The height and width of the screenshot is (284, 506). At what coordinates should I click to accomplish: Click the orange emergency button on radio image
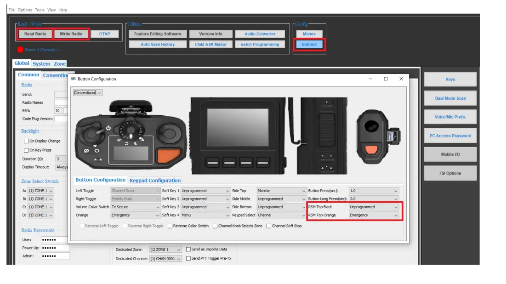[170, 156]
